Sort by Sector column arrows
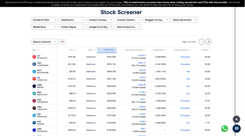The width and height of the screenshot is (245, 136). click(95, 50)
